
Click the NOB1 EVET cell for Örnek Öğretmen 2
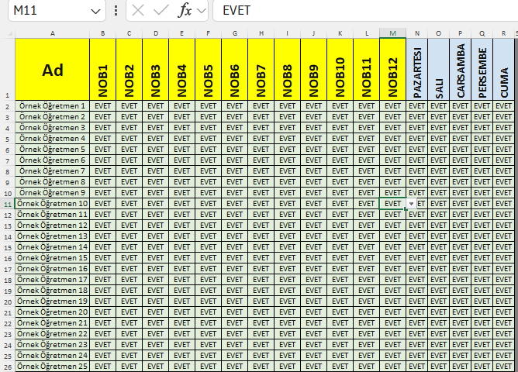102,117
